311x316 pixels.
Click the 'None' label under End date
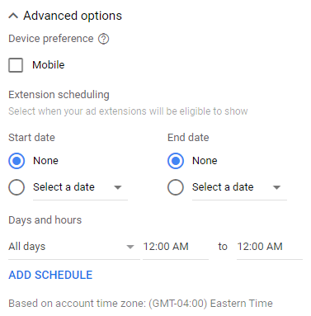tap(205, 161)
